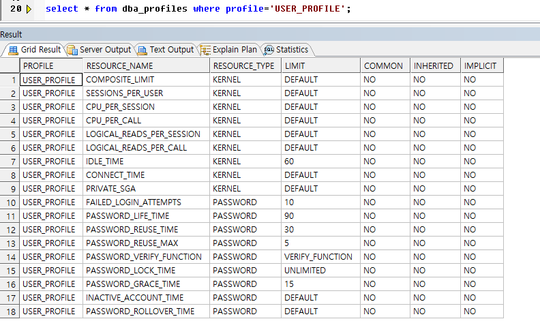Click the Server Output tab's icon
The image size is (540, 334).
pyautogui.click(x=72, y=50)
